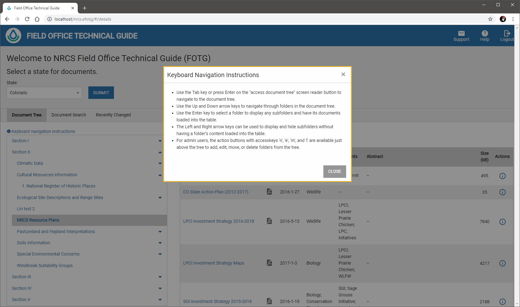Expand Soils Information arrow
520x307 pixels.
tap(160, 243)
